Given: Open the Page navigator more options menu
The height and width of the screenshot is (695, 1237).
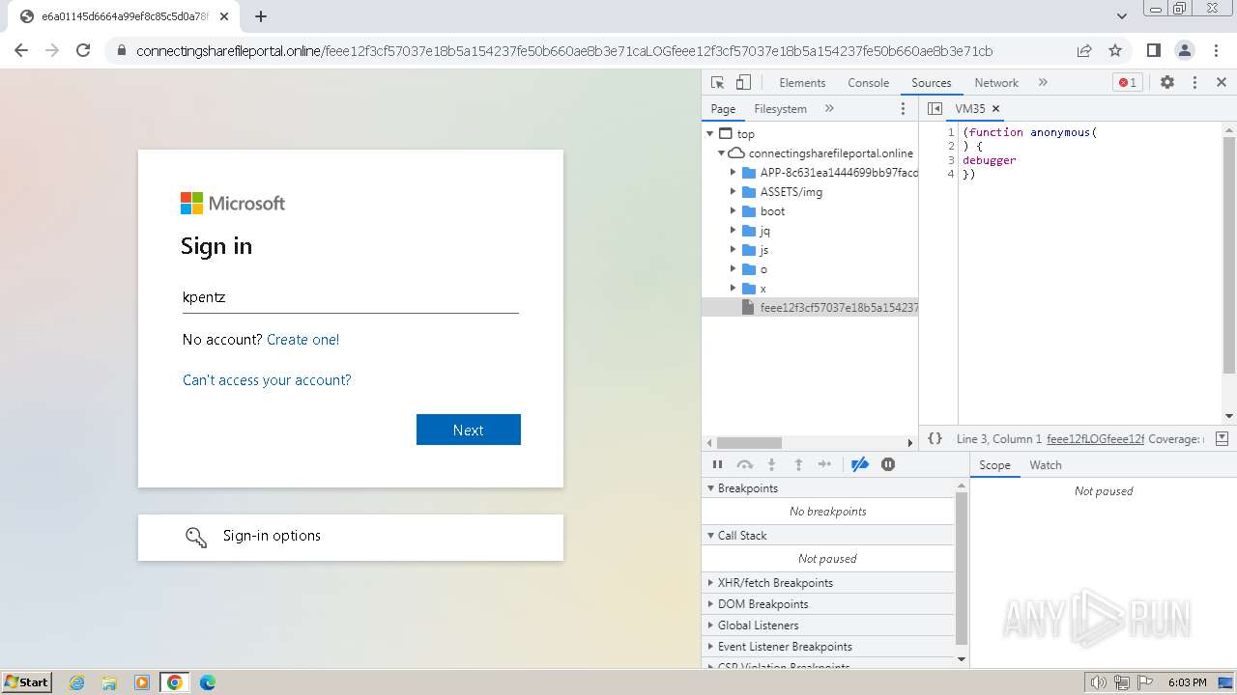Looking at the screenshot, I should coord(904,109).
